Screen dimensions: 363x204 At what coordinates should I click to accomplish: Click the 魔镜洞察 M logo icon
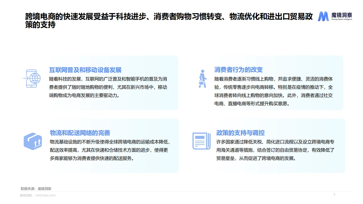pyautogui.click(x=323, y=16)
